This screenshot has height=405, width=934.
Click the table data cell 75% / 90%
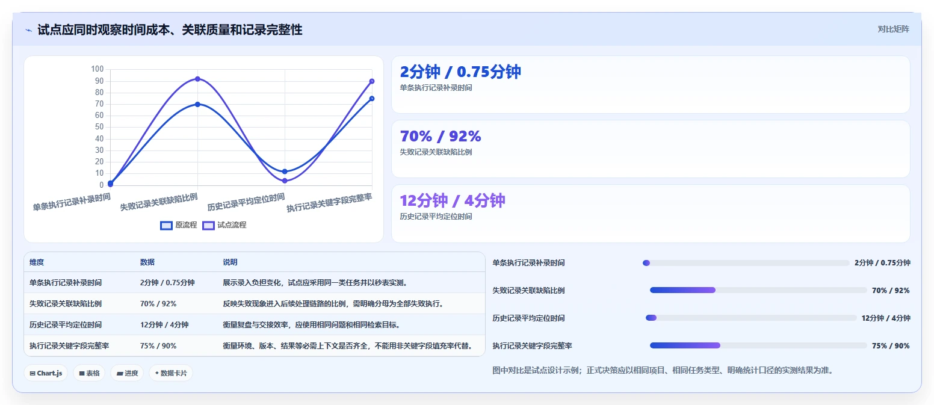pyautogui.click(x=158, y=345)
